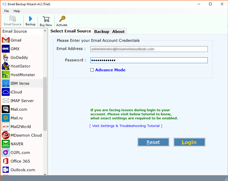Select the Outlook.com text label
This screenshot has width=228, height=181.
23,170
